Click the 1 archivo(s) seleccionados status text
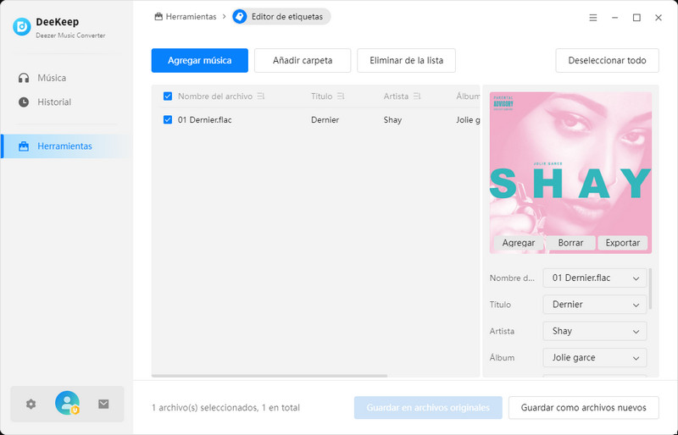 tap(225, 407)
